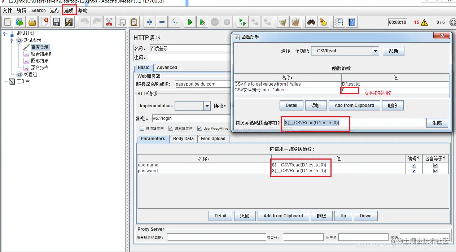Open the 选项 menu

pos(69,10)
